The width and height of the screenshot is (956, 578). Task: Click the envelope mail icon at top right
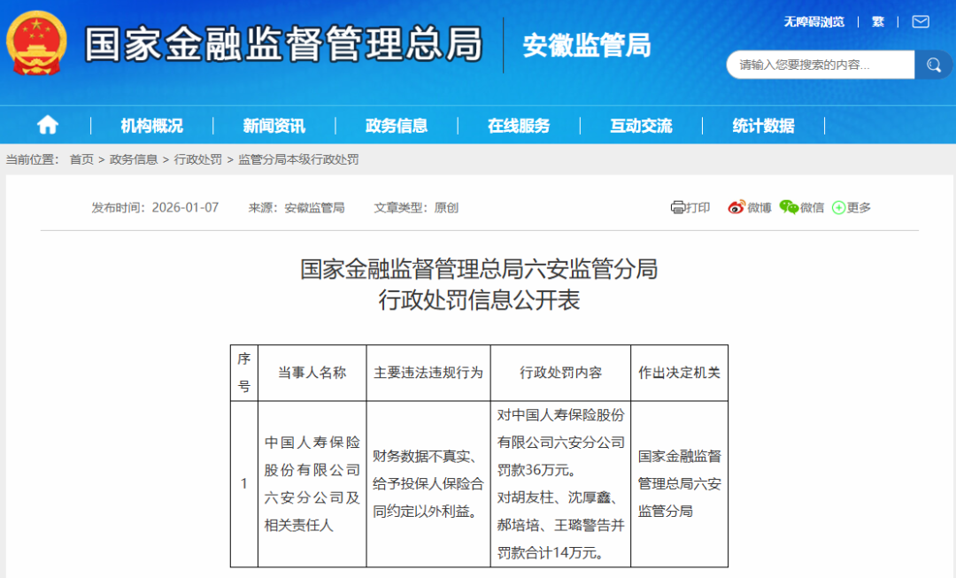[x=920, y=21]
